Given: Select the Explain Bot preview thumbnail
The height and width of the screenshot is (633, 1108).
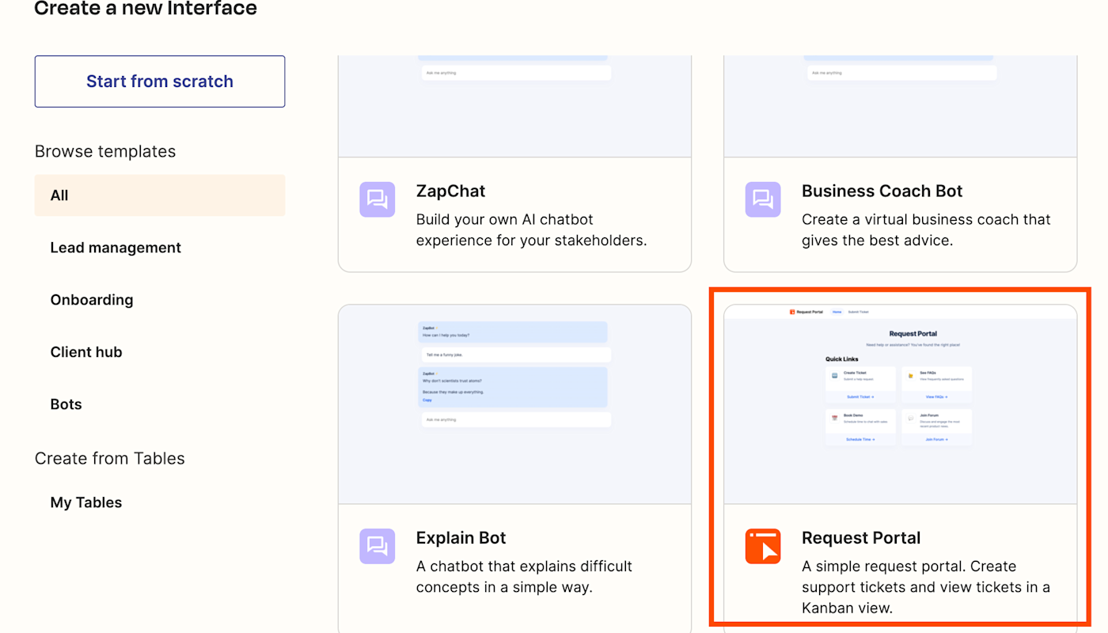Looking at the screenshot, I should point(515,404).
